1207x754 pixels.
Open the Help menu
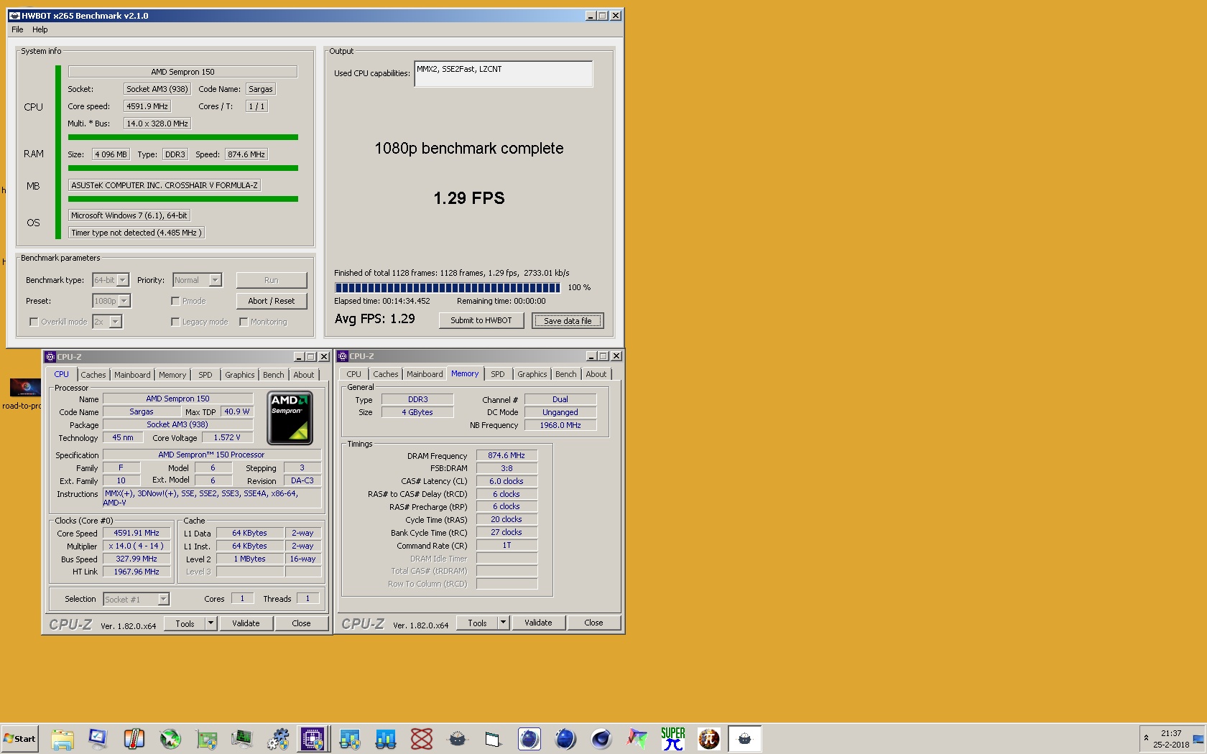pos(40,29)
